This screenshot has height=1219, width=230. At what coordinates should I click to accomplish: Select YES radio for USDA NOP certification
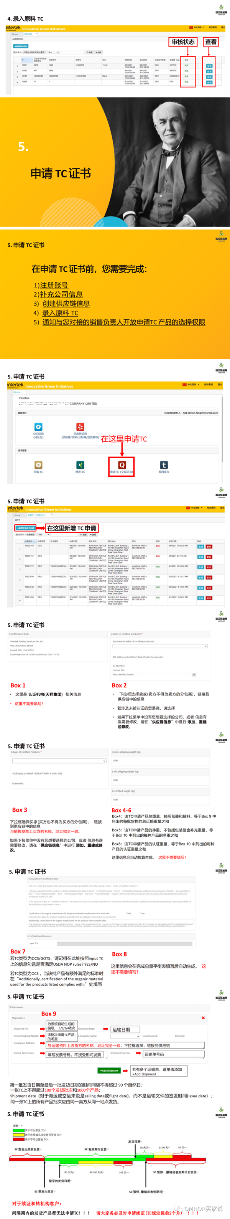coord(127,913)
